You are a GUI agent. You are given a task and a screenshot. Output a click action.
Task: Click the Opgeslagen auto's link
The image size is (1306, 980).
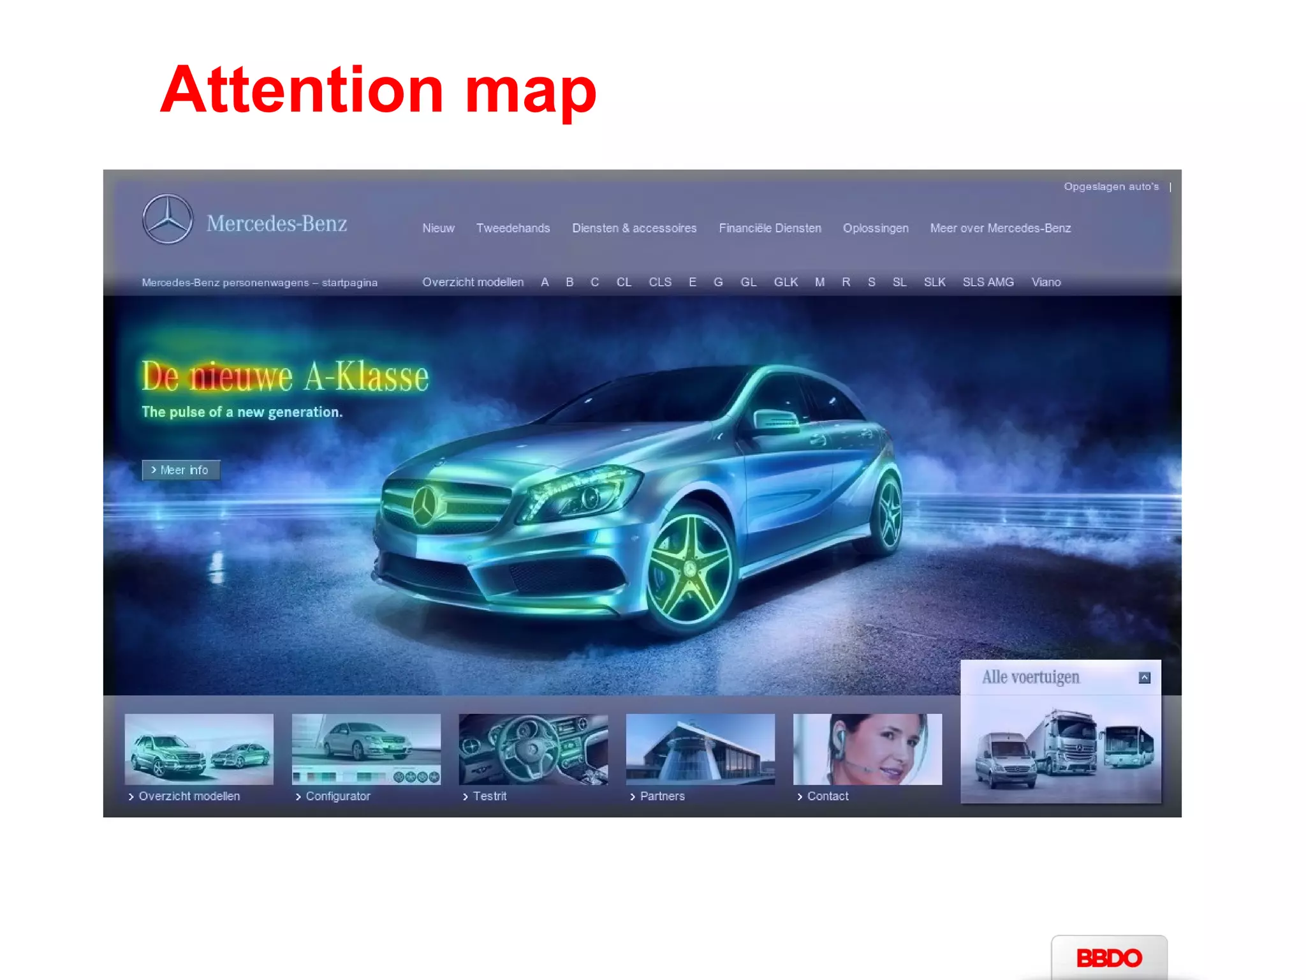click(1111, 187)
